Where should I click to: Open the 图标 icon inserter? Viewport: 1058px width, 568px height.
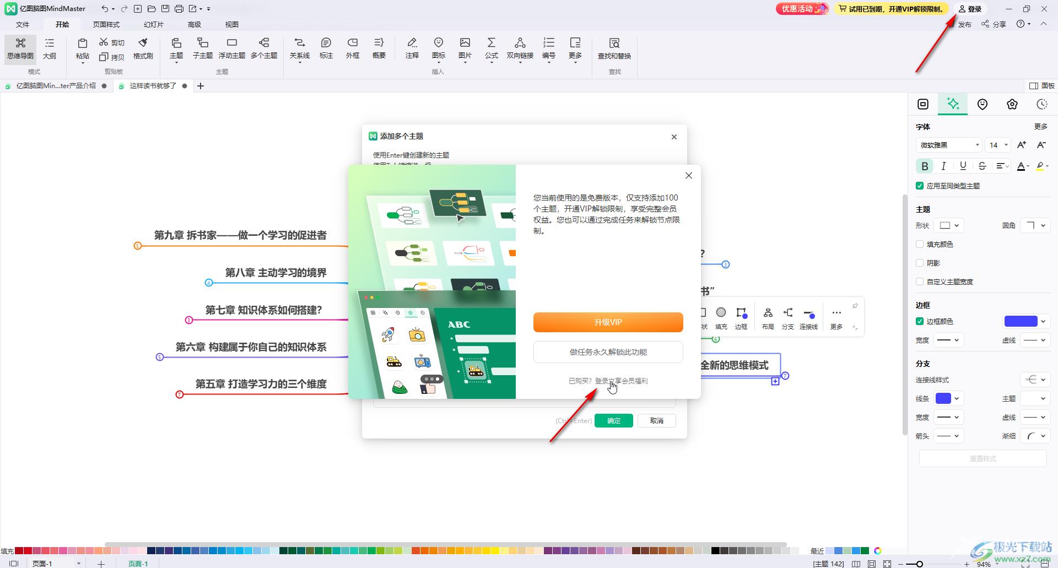click(x=439, y=48)
